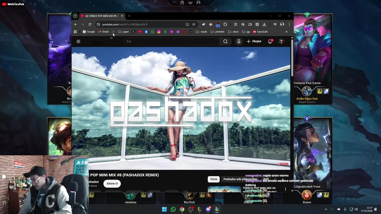Open the Google bookmark
The width and height of the screenshot is (381, 214).
[89, 32]
